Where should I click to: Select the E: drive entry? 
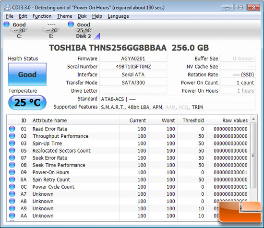51,30
